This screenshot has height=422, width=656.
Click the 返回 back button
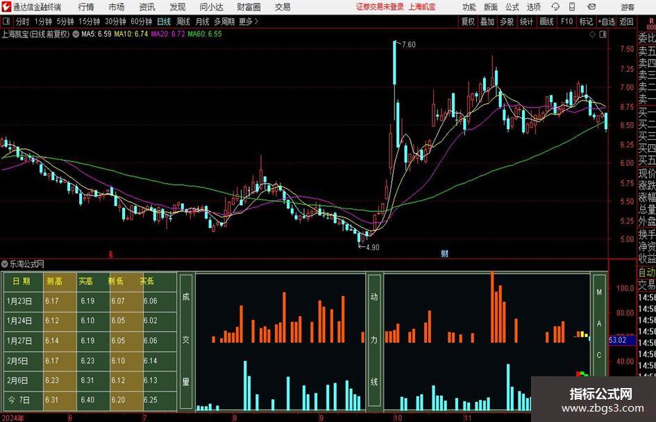click(626, 21)
